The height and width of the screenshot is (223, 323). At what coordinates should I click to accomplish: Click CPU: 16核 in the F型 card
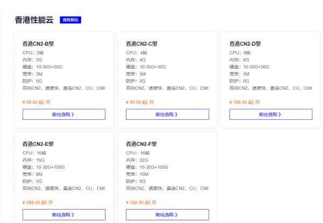click(138, 153)
